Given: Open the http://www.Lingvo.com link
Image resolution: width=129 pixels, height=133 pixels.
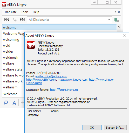Looking at the screenshot, I should [x=72, y=80].
